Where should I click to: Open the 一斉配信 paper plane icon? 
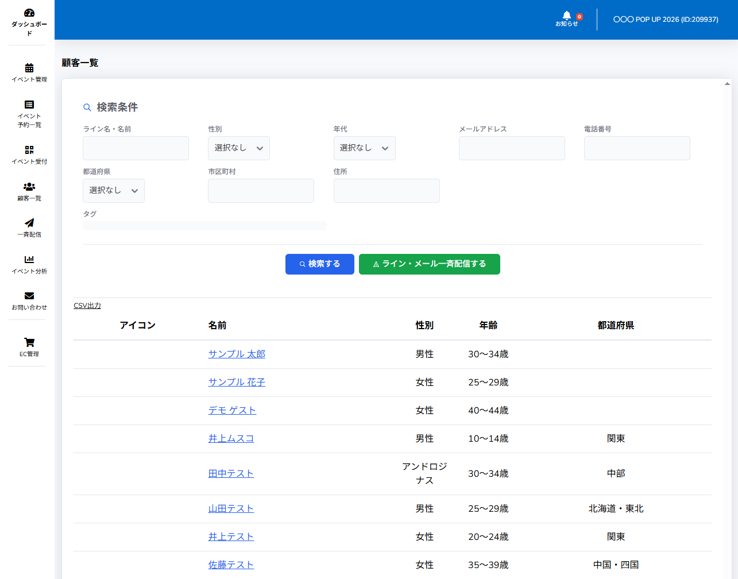pos(29,223)
